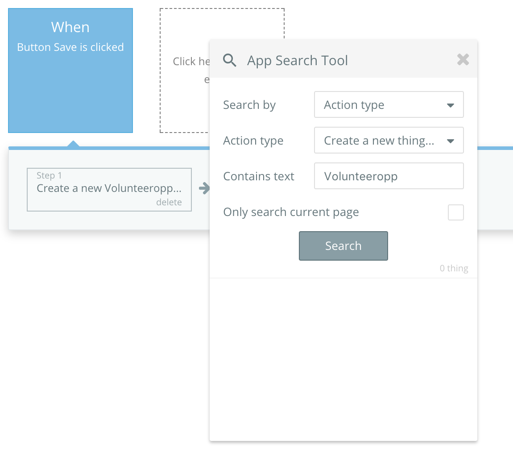Select the blue When event box

pyautogui.click(x=70, y=89)
